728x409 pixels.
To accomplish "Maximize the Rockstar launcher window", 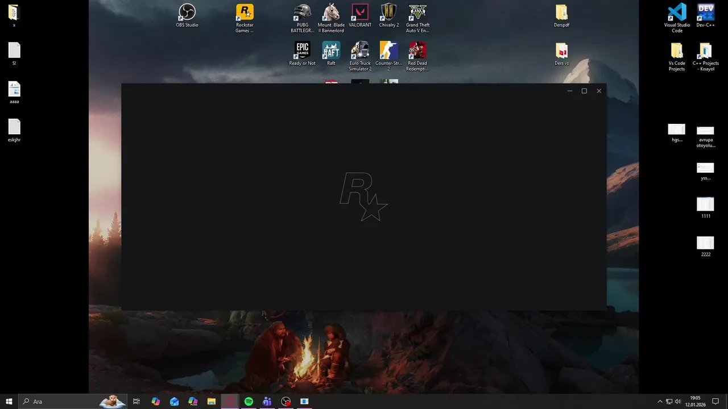I will pyautogui.click(x=584, y=91).
